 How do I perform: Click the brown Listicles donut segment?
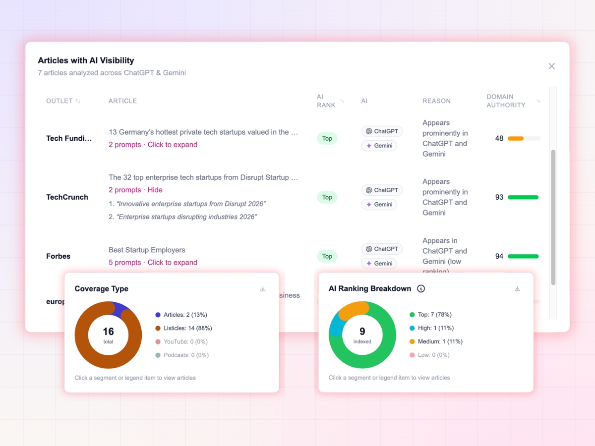[x=109, y=362]
